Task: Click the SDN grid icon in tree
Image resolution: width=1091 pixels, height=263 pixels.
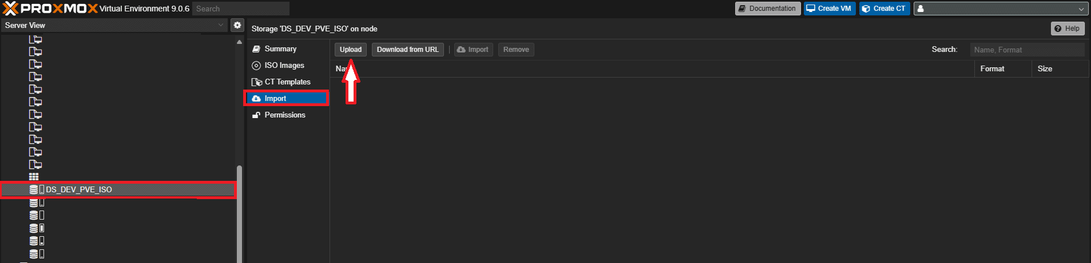Action: coord(34,177)
